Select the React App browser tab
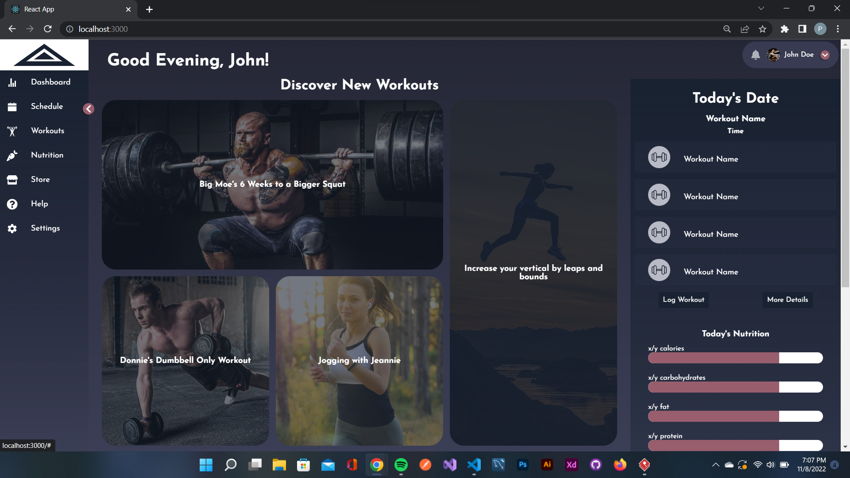 (x=62, y=9)
